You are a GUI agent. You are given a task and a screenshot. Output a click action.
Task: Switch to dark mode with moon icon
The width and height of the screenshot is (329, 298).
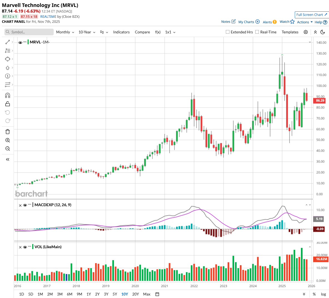323,32
